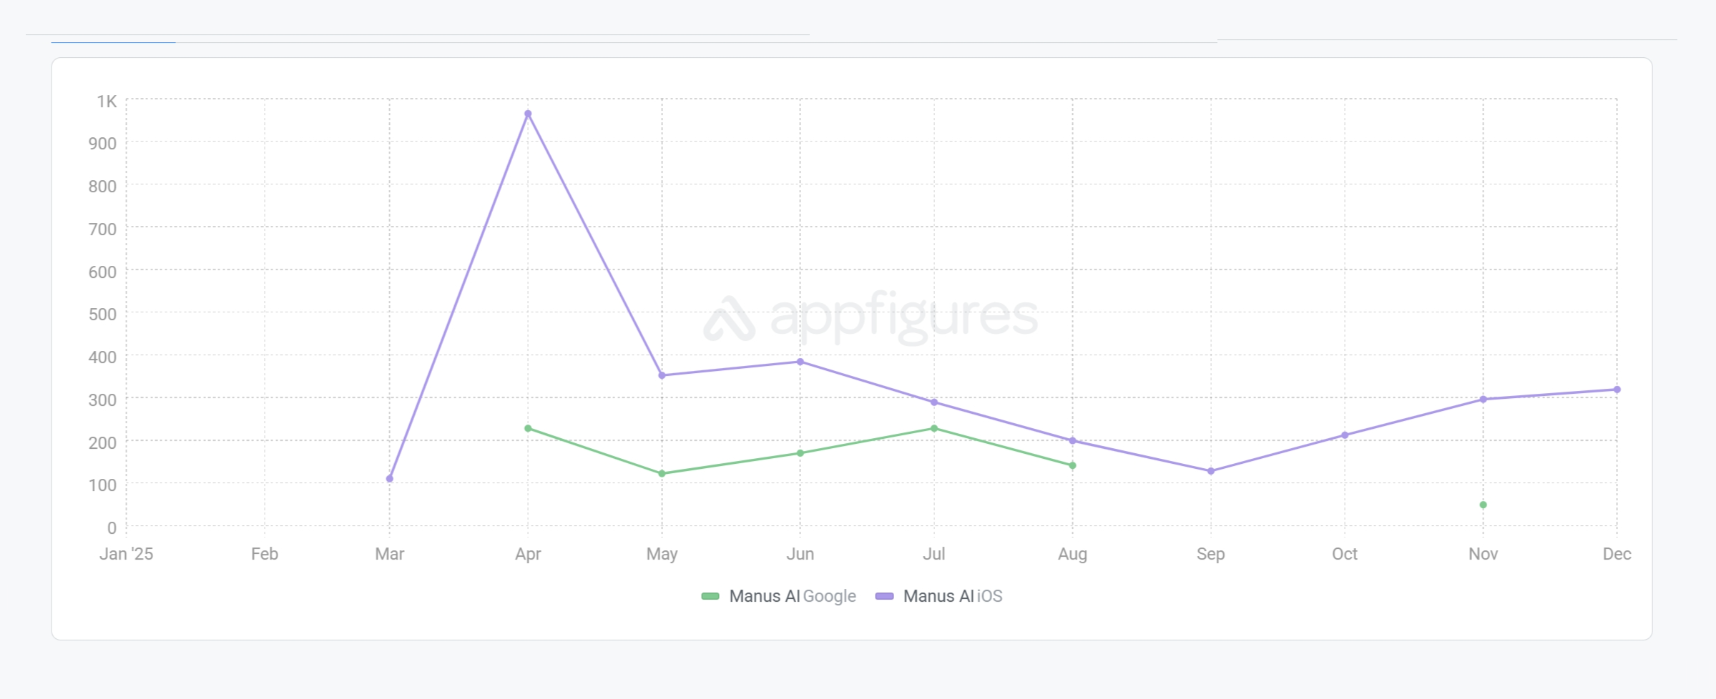Click the 1K y-axis label
1716x699 pixels.
coord(107,101)
